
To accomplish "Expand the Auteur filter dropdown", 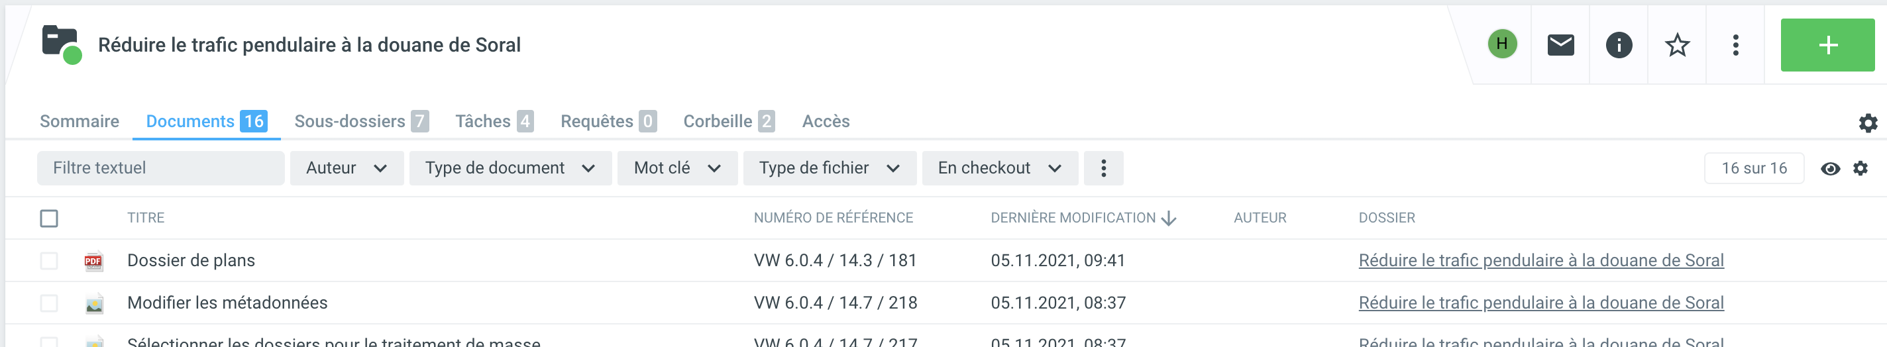I will (346, 168).
